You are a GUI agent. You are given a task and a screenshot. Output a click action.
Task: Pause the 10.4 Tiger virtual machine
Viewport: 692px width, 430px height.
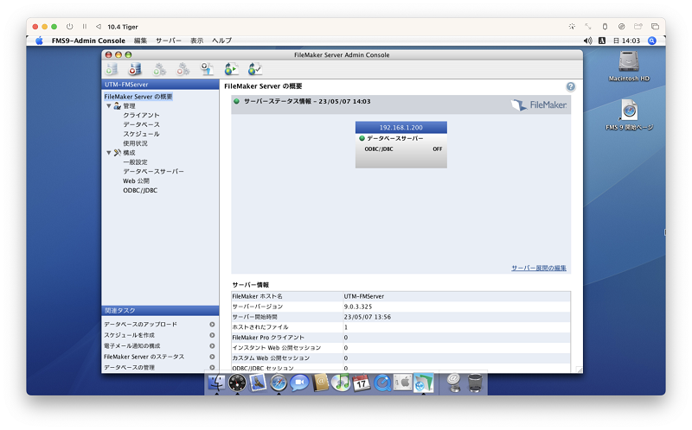click(x=84, y=27)
